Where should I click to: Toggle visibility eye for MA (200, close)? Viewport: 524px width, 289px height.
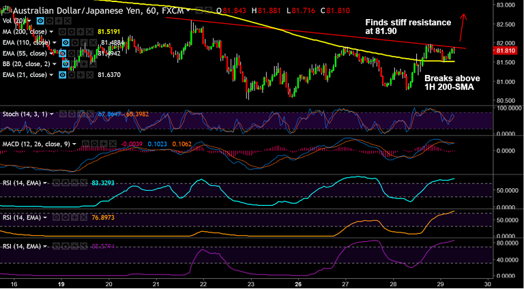(x=62, y=32)
